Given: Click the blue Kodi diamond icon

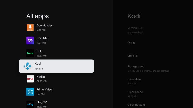Looking at the screenshot, I should coord(28,66).
